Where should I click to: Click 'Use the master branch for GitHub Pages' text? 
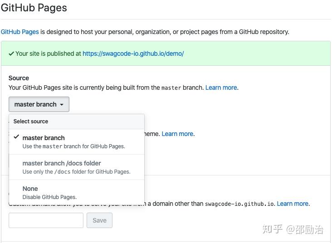point(73,146)
